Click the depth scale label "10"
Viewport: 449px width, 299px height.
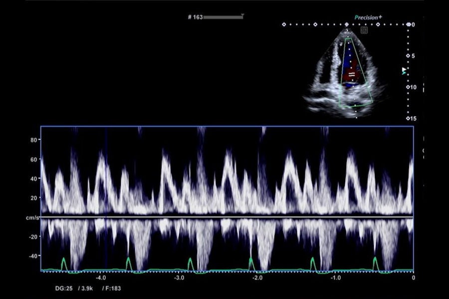[x=413, y=87]
